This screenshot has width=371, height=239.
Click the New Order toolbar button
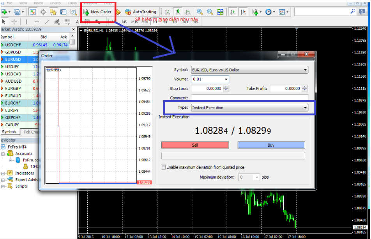click(97, 12)
